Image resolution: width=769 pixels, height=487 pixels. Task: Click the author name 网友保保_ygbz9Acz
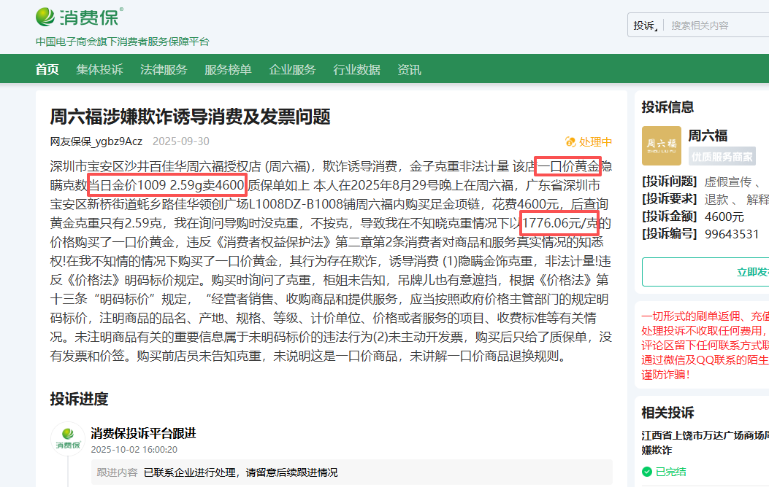point(96,141)
